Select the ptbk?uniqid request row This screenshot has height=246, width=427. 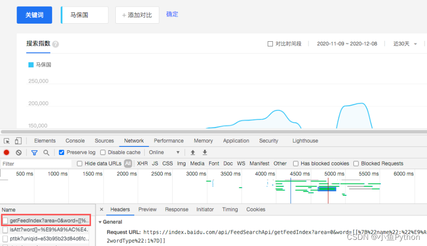46,238
